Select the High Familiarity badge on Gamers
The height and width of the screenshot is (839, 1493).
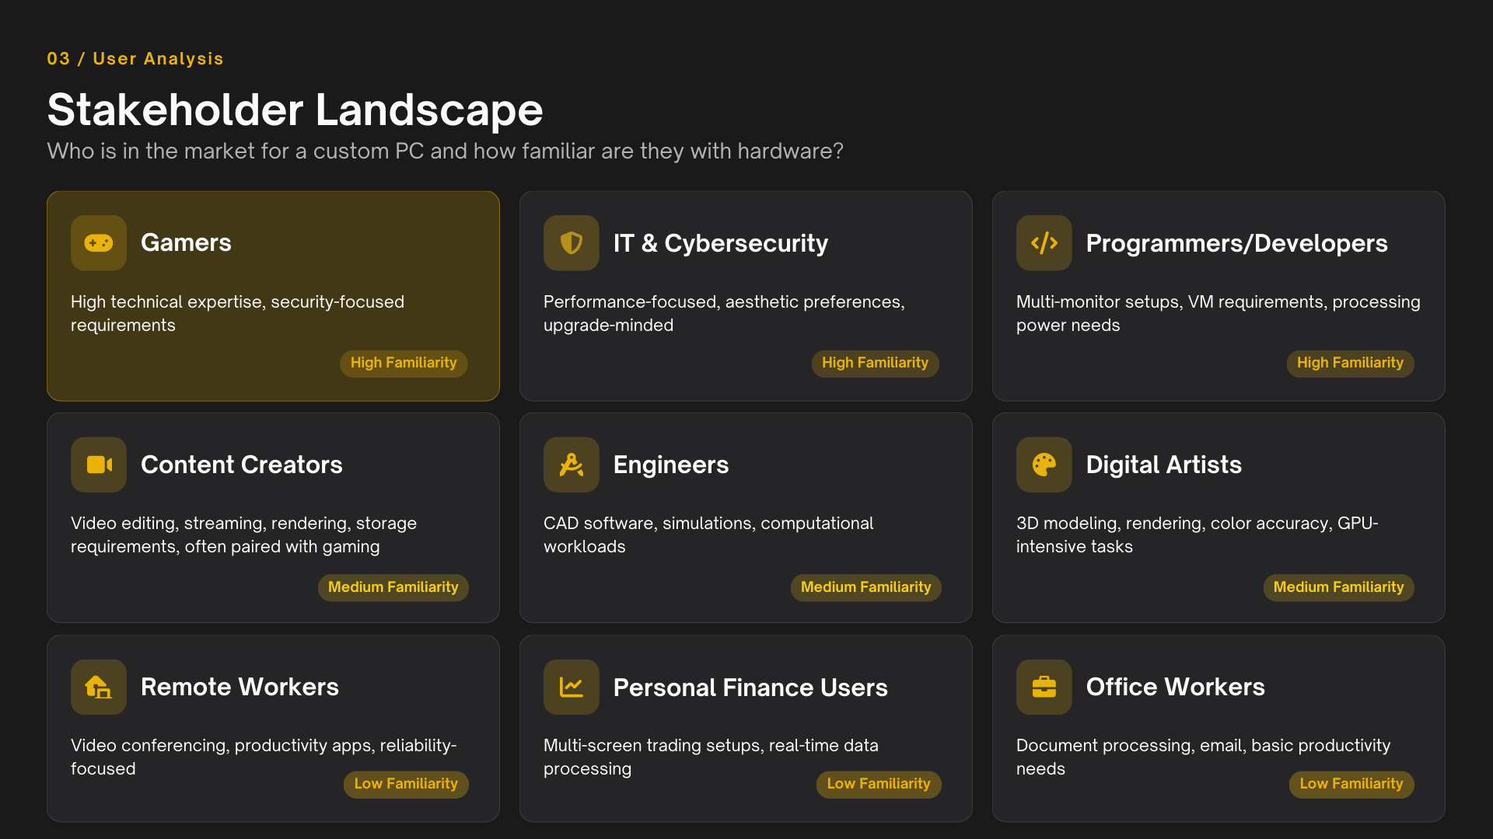click(404, 363)
